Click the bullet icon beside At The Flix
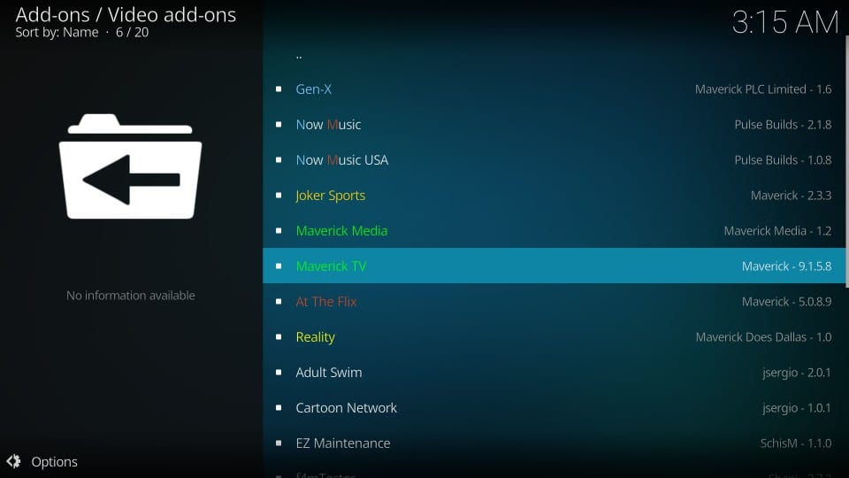 [x=279, y=301]
